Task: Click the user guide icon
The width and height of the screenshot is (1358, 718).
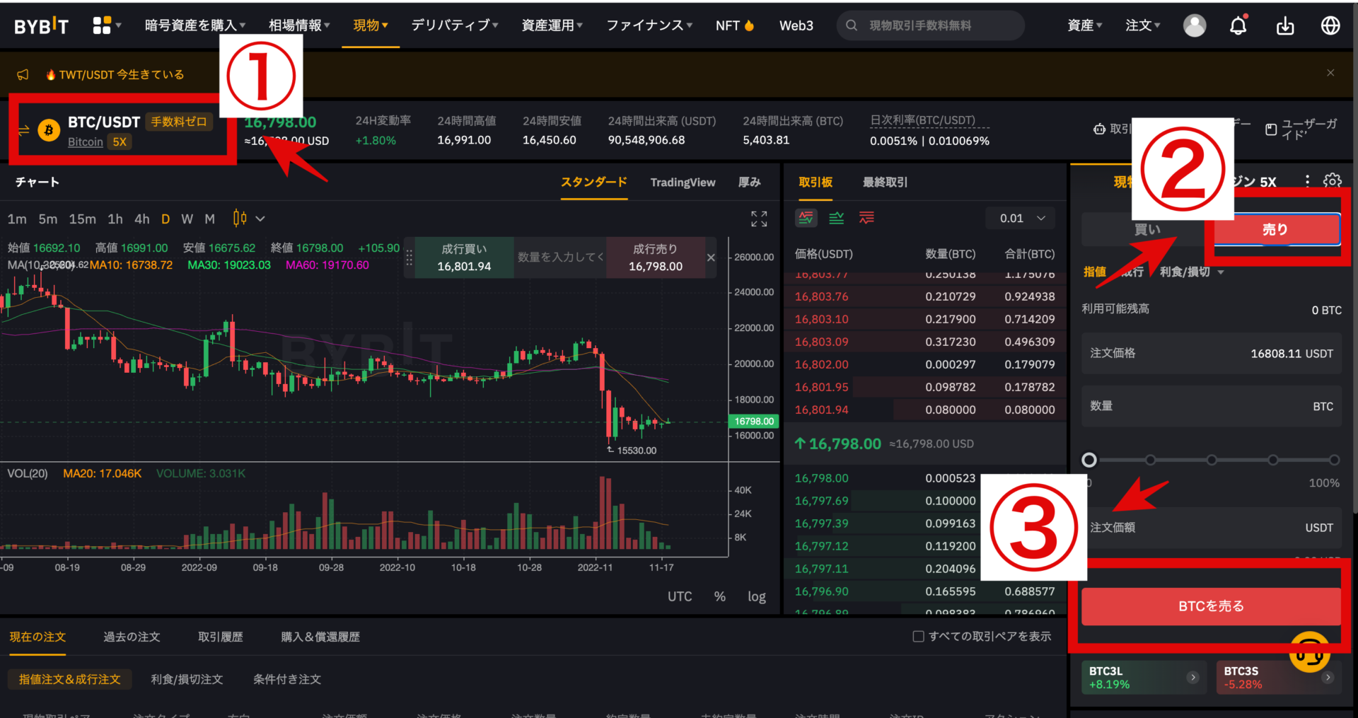Action: coord(1271,129)
